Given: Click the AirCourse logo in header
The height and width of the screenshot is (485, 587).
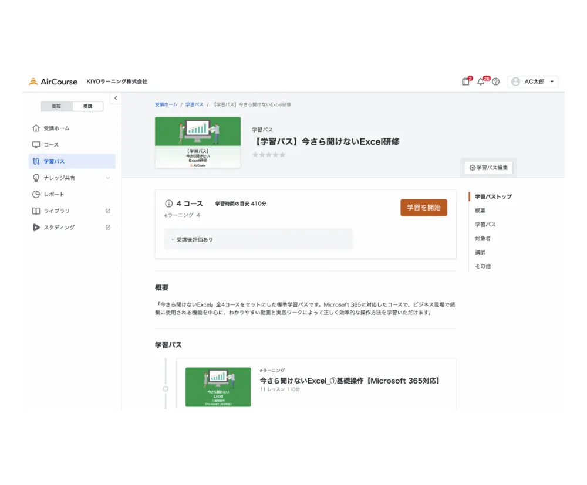Looking at the screenshot, I should click(53, 82).
